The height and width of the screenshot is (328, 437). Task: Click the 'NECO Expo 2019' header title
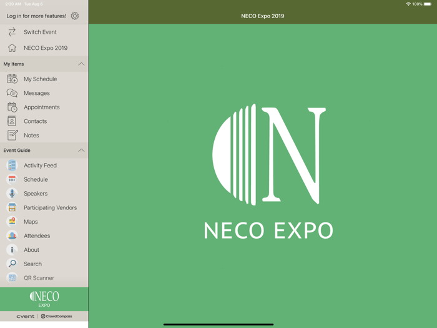coord(263,16)
